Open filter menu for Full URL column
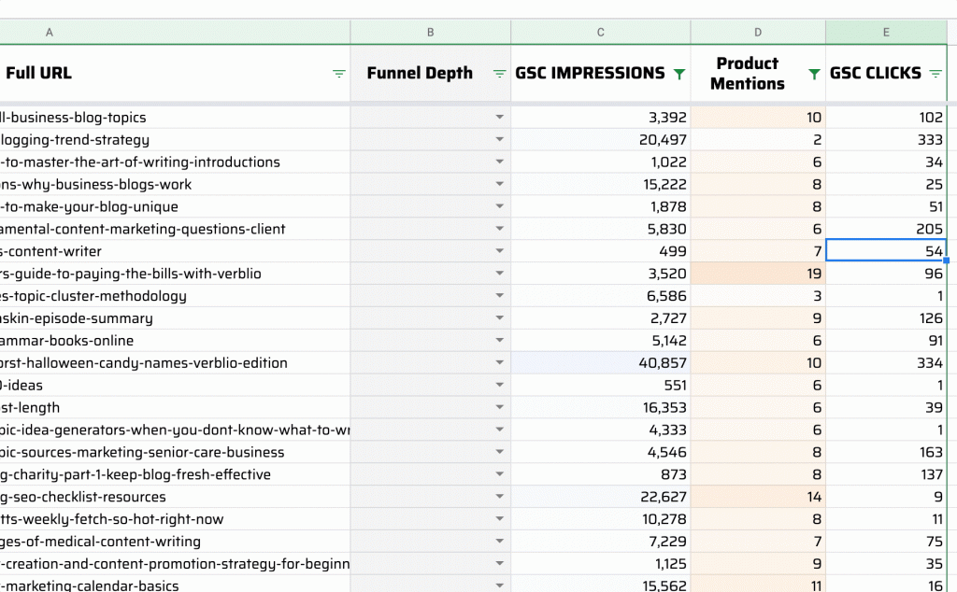 [338, 74]
